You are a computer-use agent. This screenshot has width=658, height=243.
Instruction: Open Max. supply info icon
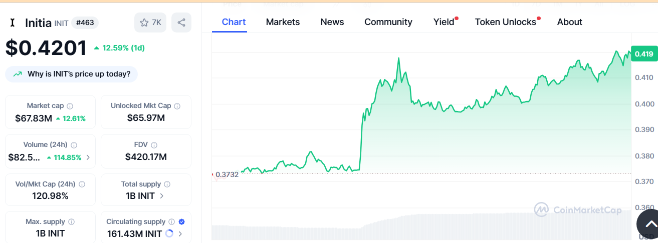click(x=72, y=221)
